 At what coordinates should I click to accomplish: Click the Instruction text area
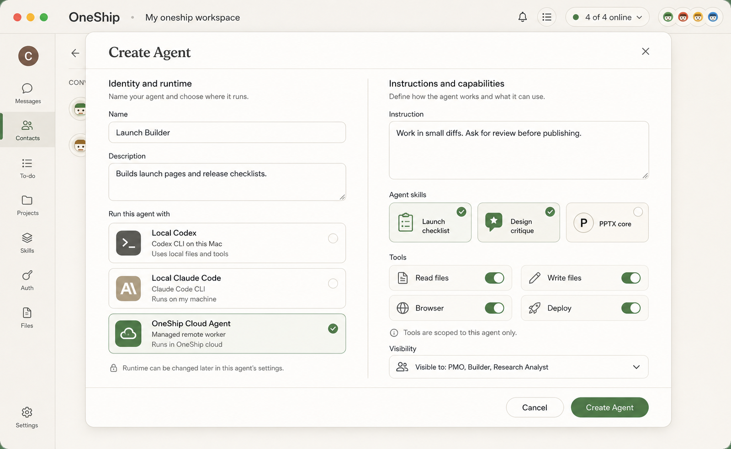[x=519, y=150]
